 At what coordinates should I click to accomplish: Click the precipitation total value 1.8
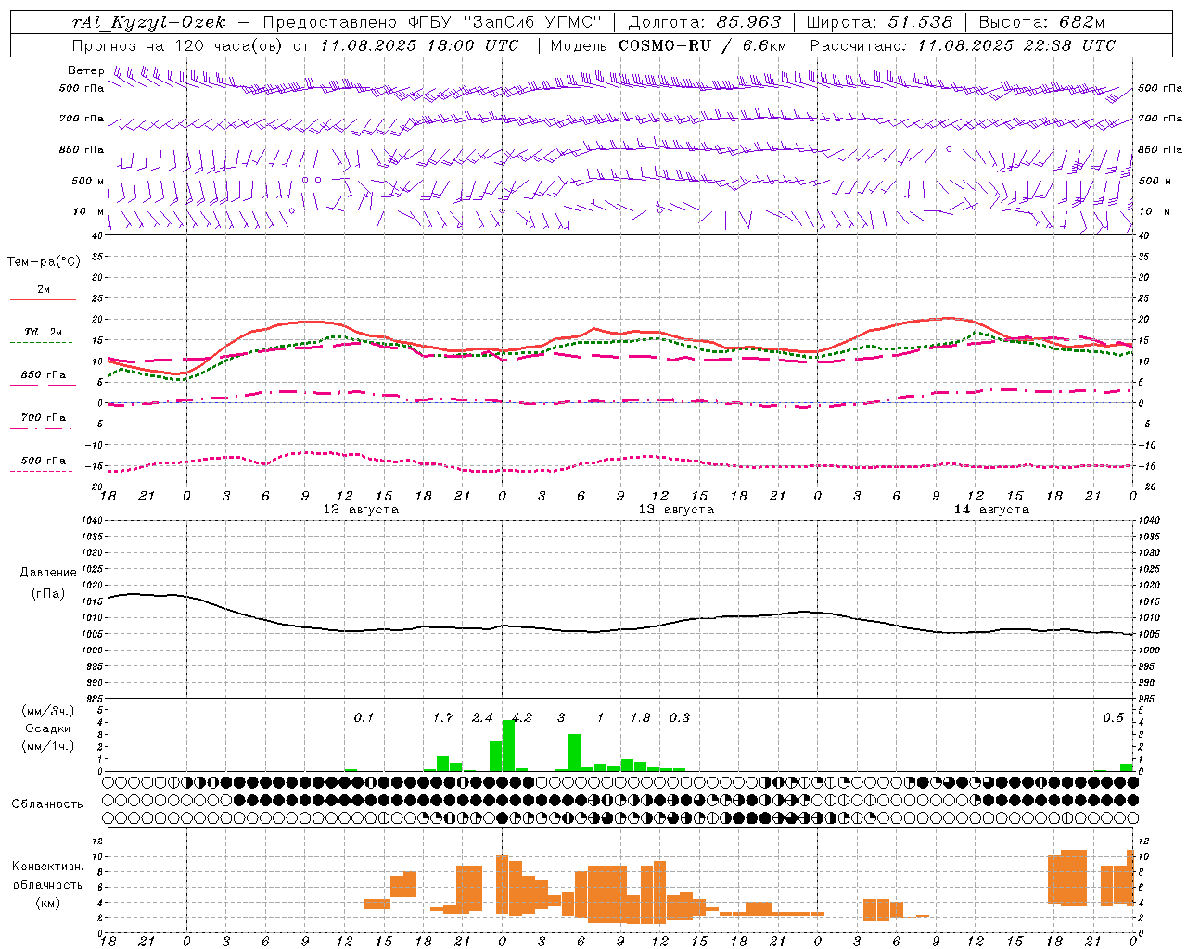click(x=640, y=717)
